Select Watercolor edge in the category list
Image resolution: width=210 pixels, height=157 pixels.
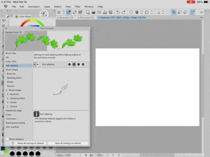click(14, 111)
